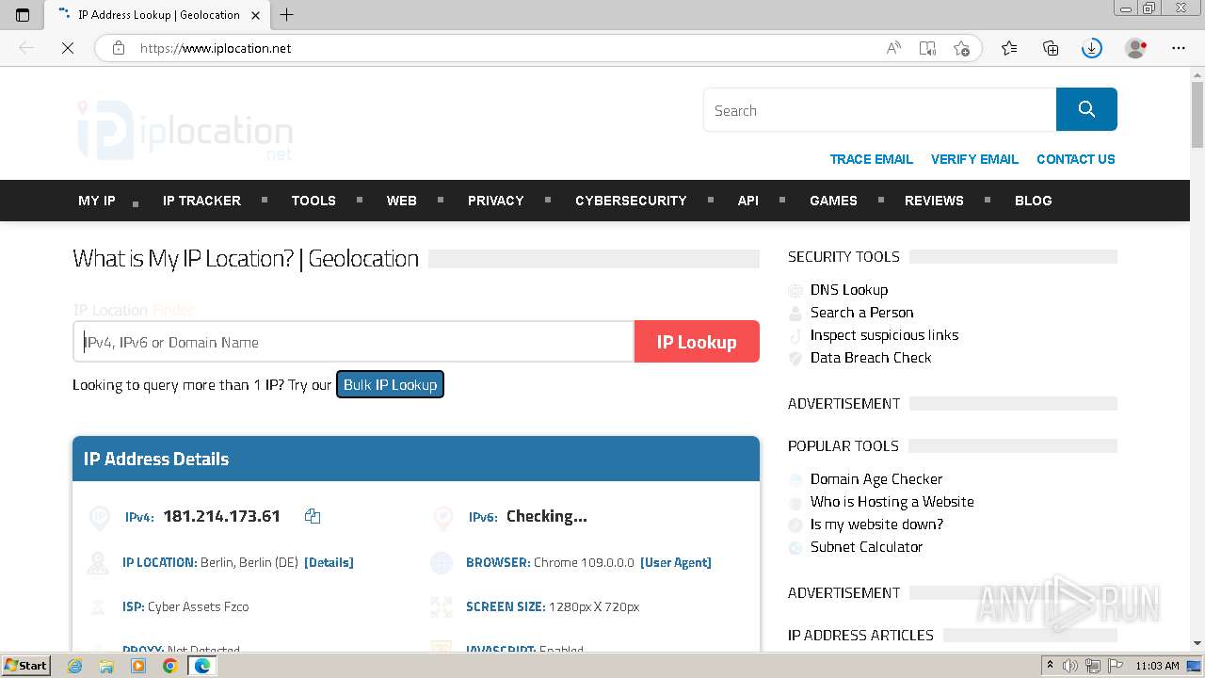
Task: Focus the site Search input box
Action: pyautogui.click(x=880, y=110)
